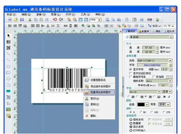
Task: Open the zoom percentage dropdown
Action: [99, 20]
